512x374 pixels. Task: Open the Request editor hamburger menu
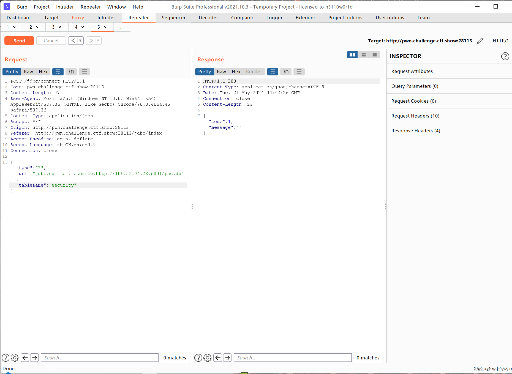click(84, 72)
